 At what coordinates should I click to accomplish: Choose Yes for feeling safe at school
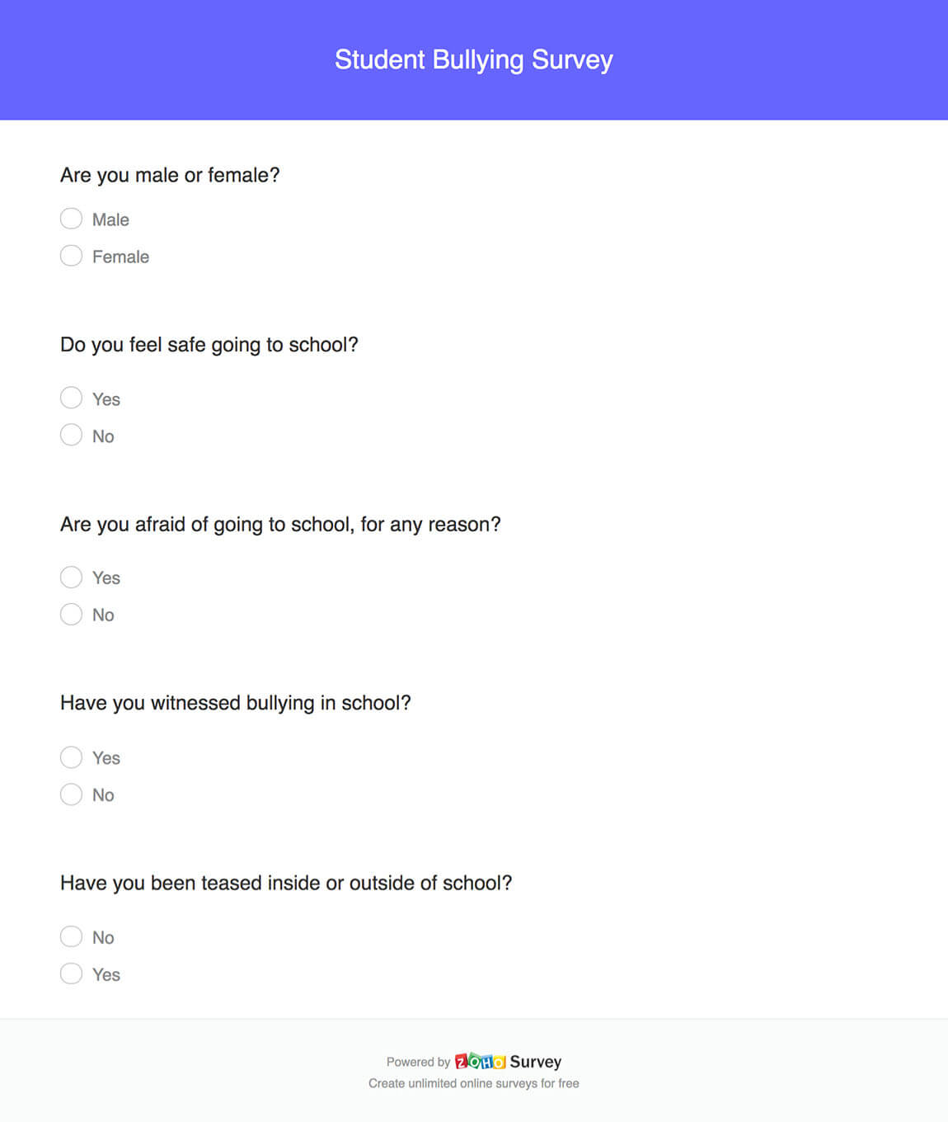click(72, 398)
